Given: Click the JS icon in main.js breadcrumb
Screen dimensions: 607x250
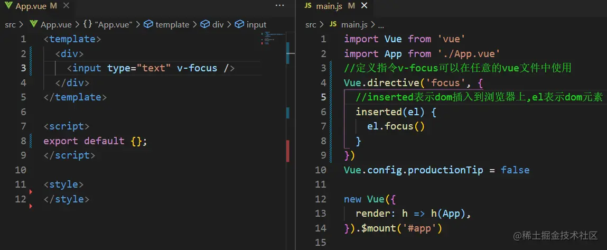Looking at the screenshot, I should click(x=333, y=24).
